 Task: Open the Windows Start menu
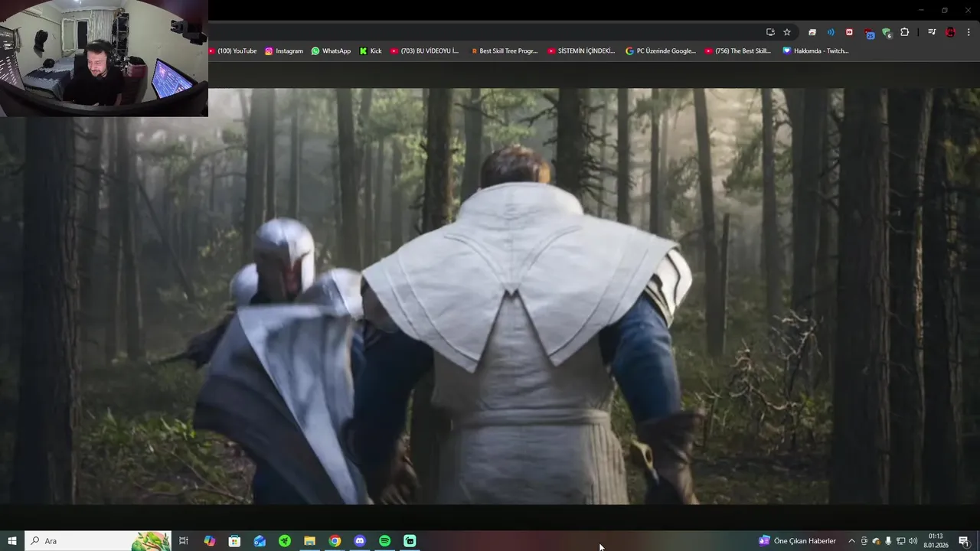[x=11, y=541]
